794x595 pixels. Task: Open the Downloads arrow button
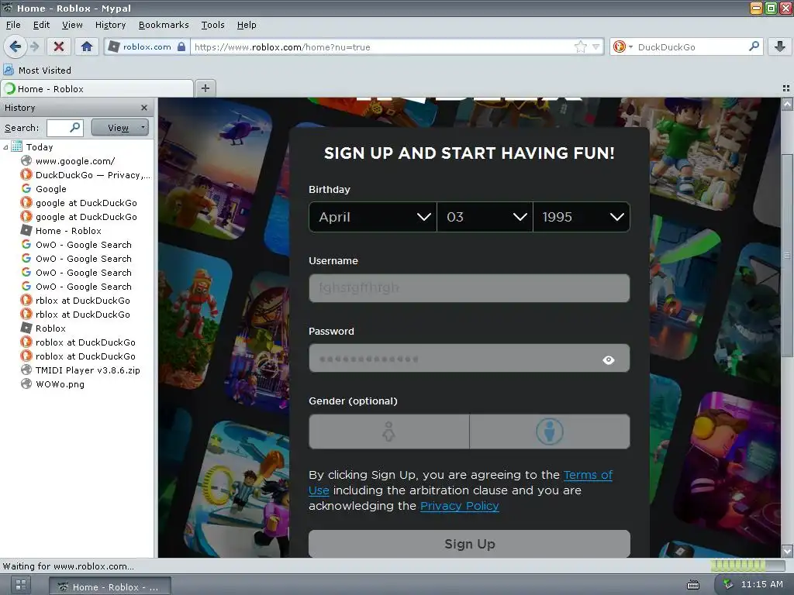coord(780,47)
